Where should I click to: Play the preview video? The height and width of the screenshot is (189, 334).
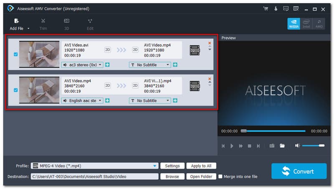tap(232, 146)
